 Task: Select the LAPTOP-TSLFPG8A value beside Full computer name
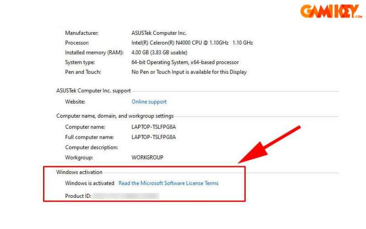[x=154, y=137]
